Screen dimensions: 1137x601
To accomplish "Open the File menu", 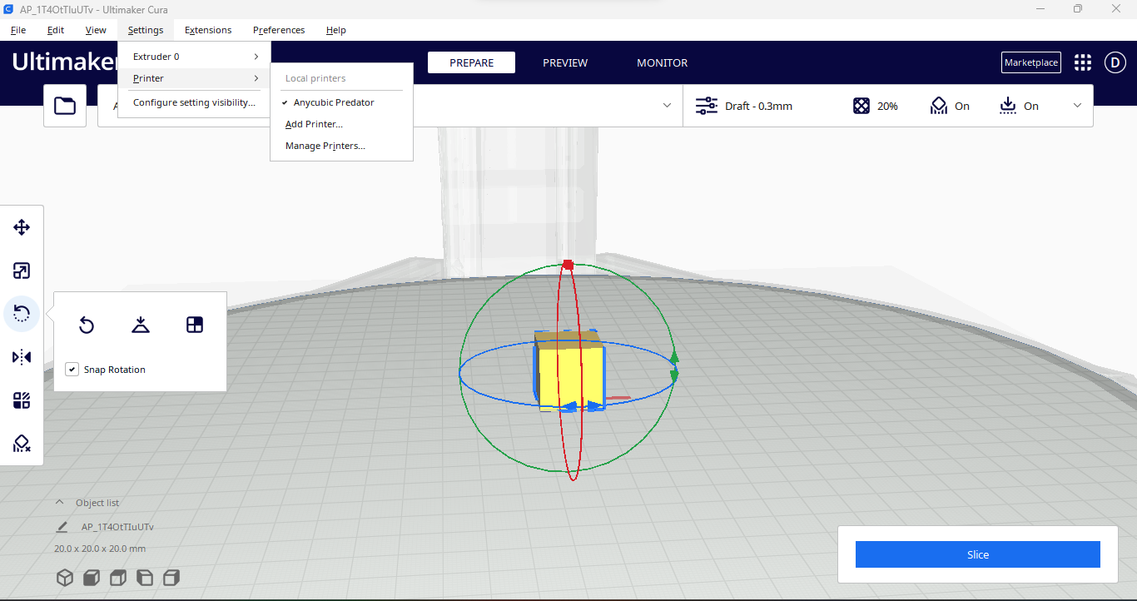I will [x=18, y=30].
